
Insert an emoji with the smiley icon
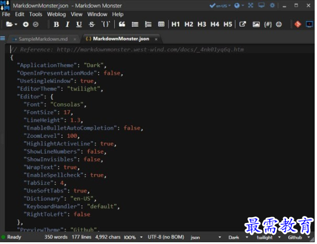(279, 25)
